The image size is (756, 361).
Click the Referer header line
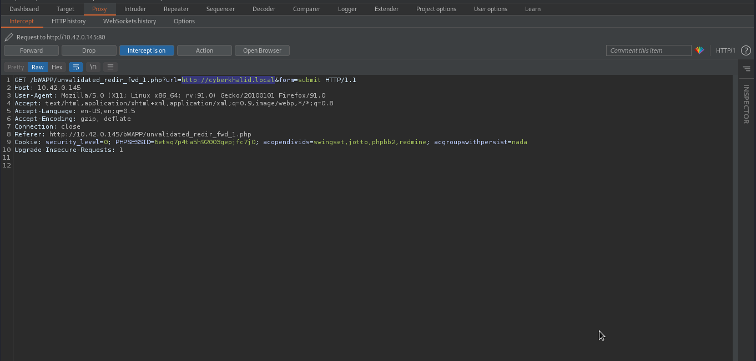133,134
